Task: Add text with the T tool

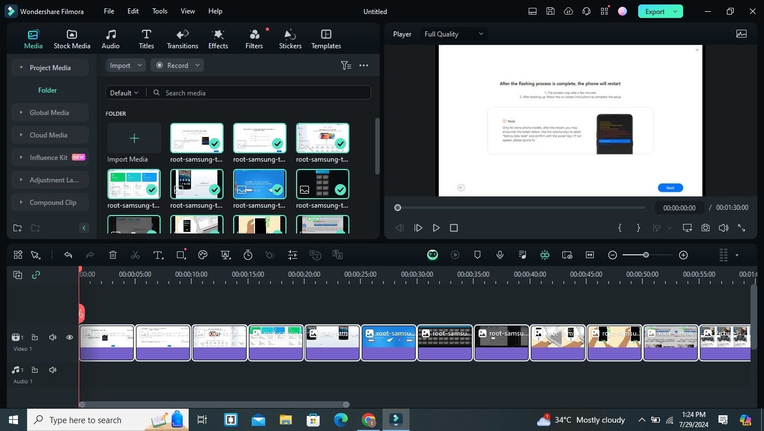Action: 158,255
